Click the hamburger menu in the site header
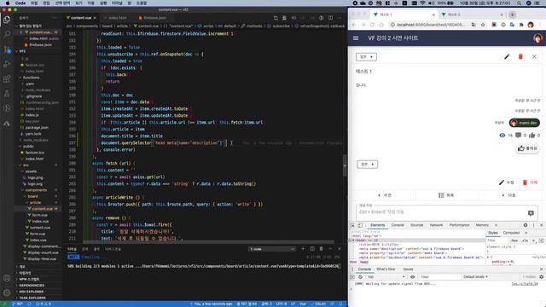Screen dimensions: 546x307 [x=356, y=38]
